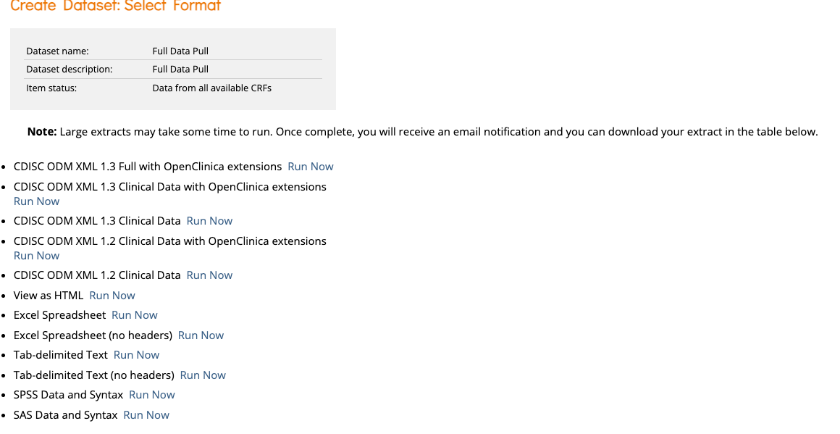Run plain CDISC ODM XML 1.2 Clinical Data
The width and height of the screenshot is (840, 434).
tap(209, 275)
